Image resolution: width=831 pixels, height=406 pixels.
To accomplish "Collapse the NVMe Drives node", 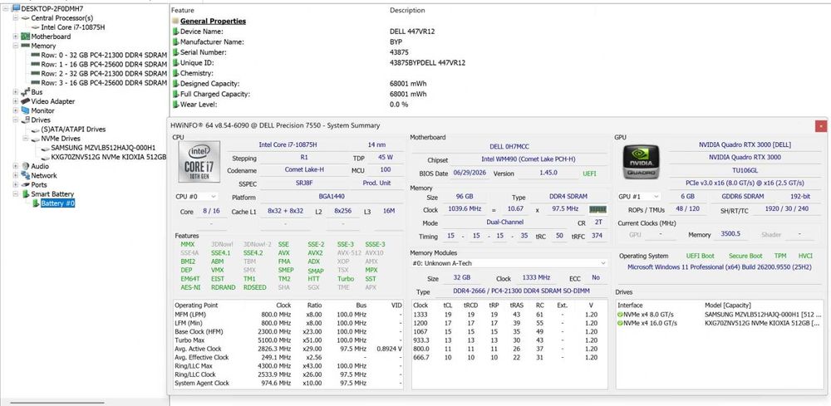I will [26, 138].
